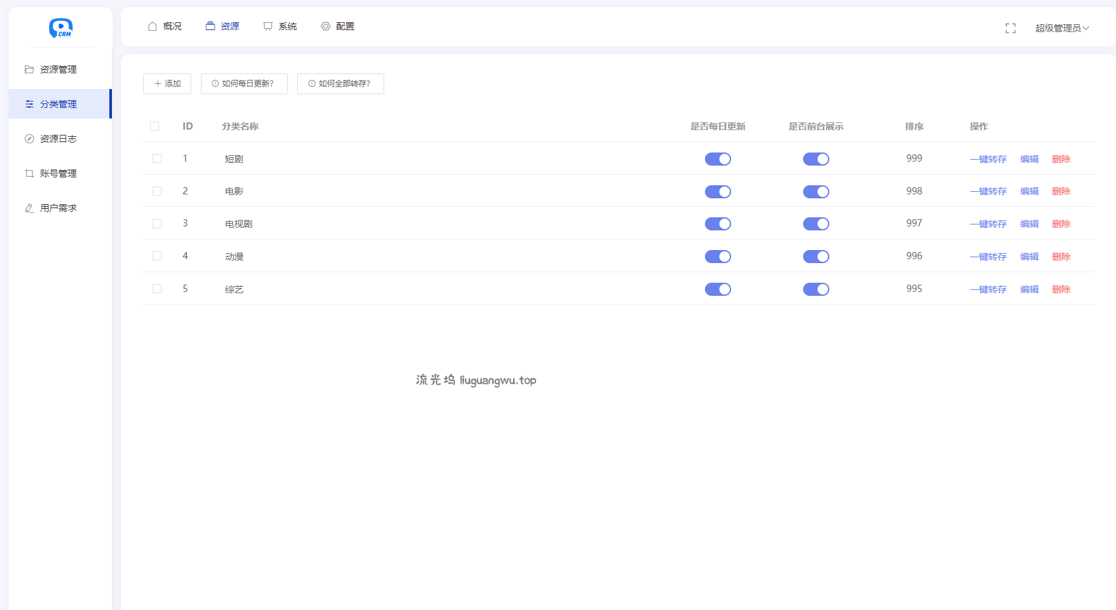Open the 系统 top menu

(280, 26)
